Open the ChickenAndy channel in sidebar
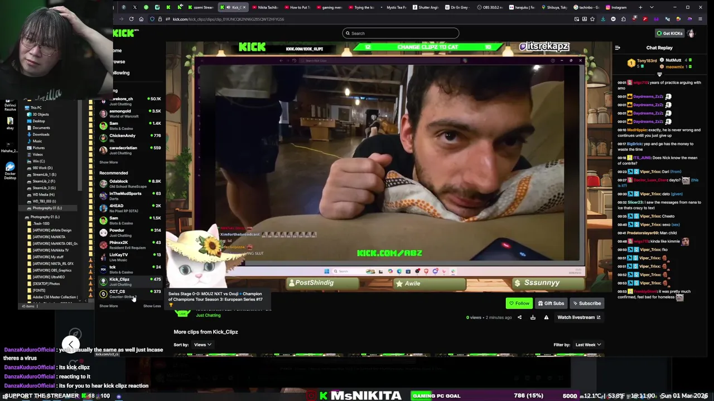This screenshot has height=401, width=714. tap(131, 138)
